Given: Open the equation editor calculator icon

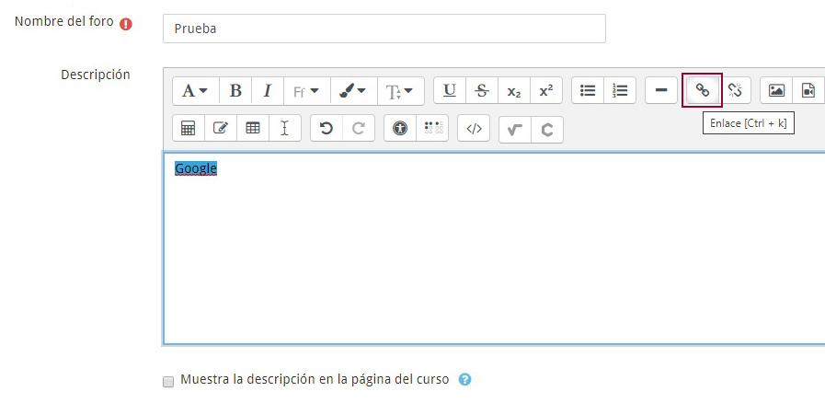Looking at the screenshot, I should pyautogui.click(x=189, y=128).
